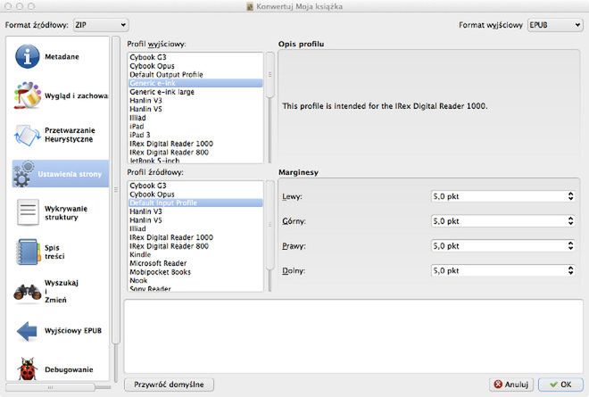This screenshot has height=397, width=589.
Task: Click the Lewy margin stepper arrows
Action: click(x=570, y=196)
